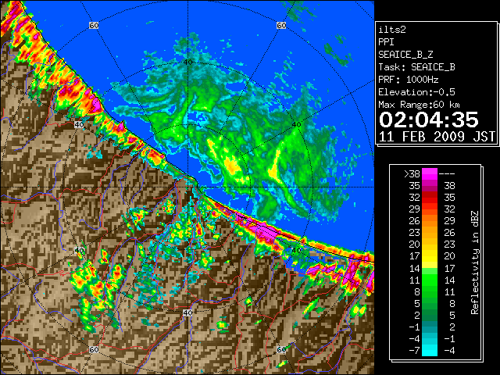Click the '40' range label directly south of center
The image size is (500, 375).
point(187,312)
